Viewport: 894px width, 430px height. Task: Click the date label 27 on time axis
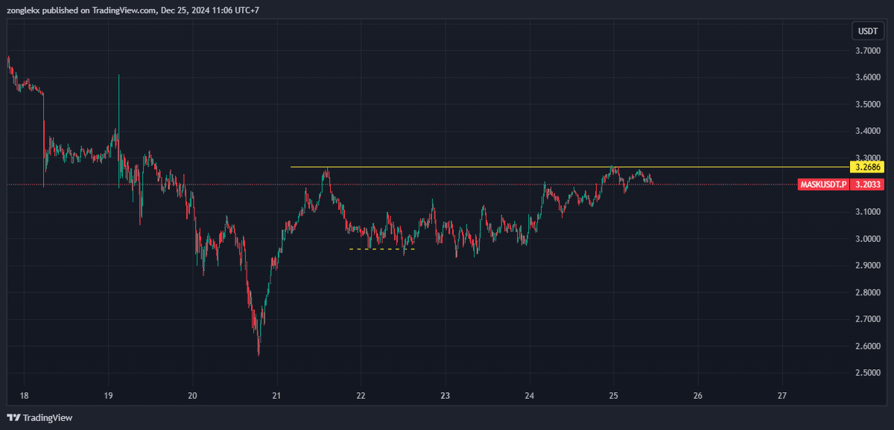click(x=782, y=395)
